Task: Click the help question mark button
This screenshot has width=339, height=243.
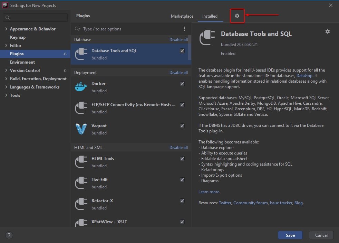Action: tap(9, 235)
